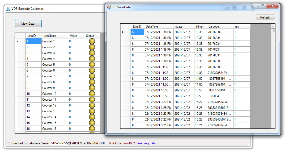
Task: Select the '02/12/2021 3:25 PM' DataTime cell
Action: (x=159, y=108)
